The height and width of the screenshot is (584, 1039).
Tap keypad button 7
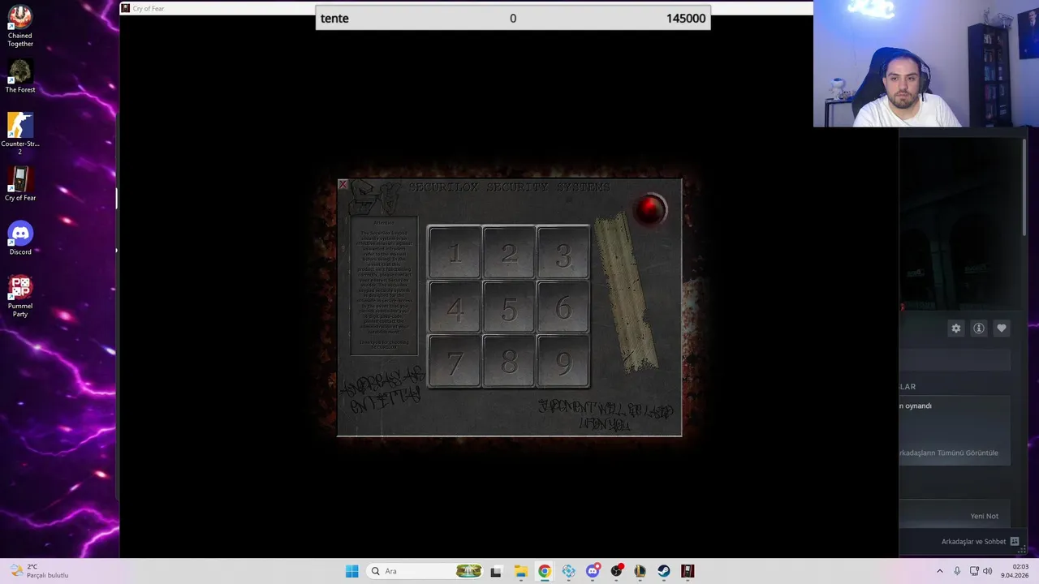click(455, 362)
